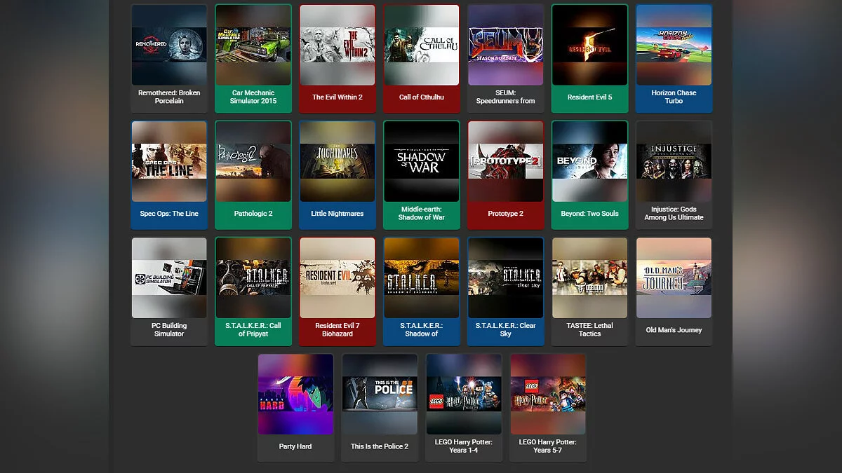842x473 pixels.
Task: Open the This Is the Police 2 cover
Action: click(380, 394)
